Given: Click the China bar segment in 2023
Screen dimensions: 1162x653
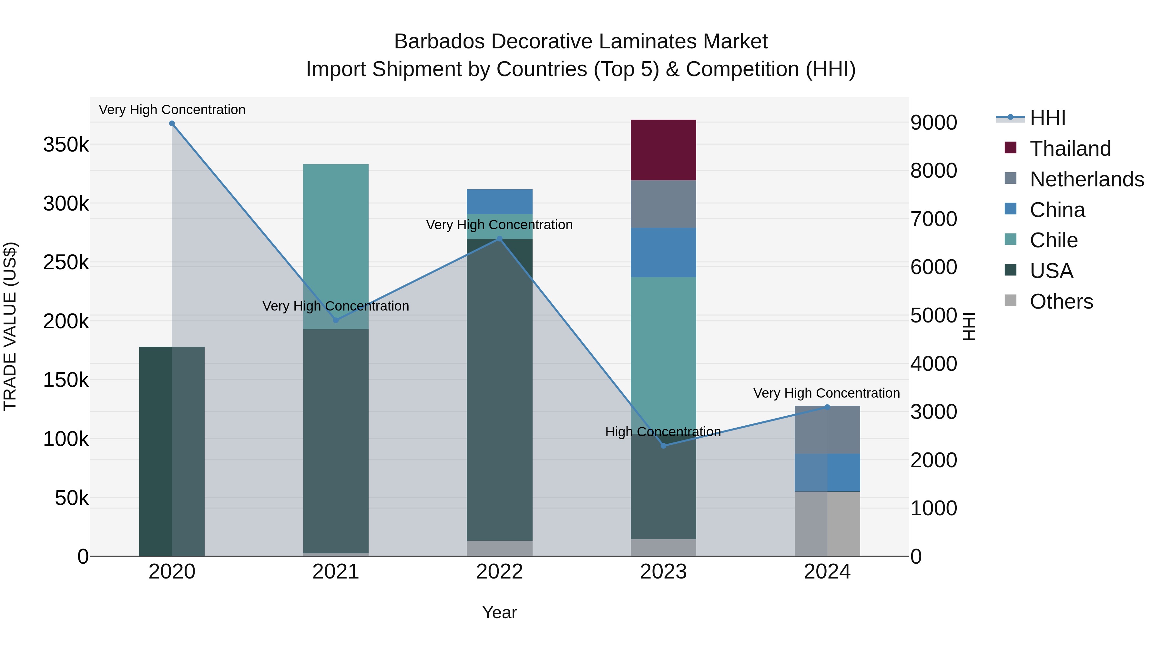Looking at the screenshot, I should click(663, 252).
